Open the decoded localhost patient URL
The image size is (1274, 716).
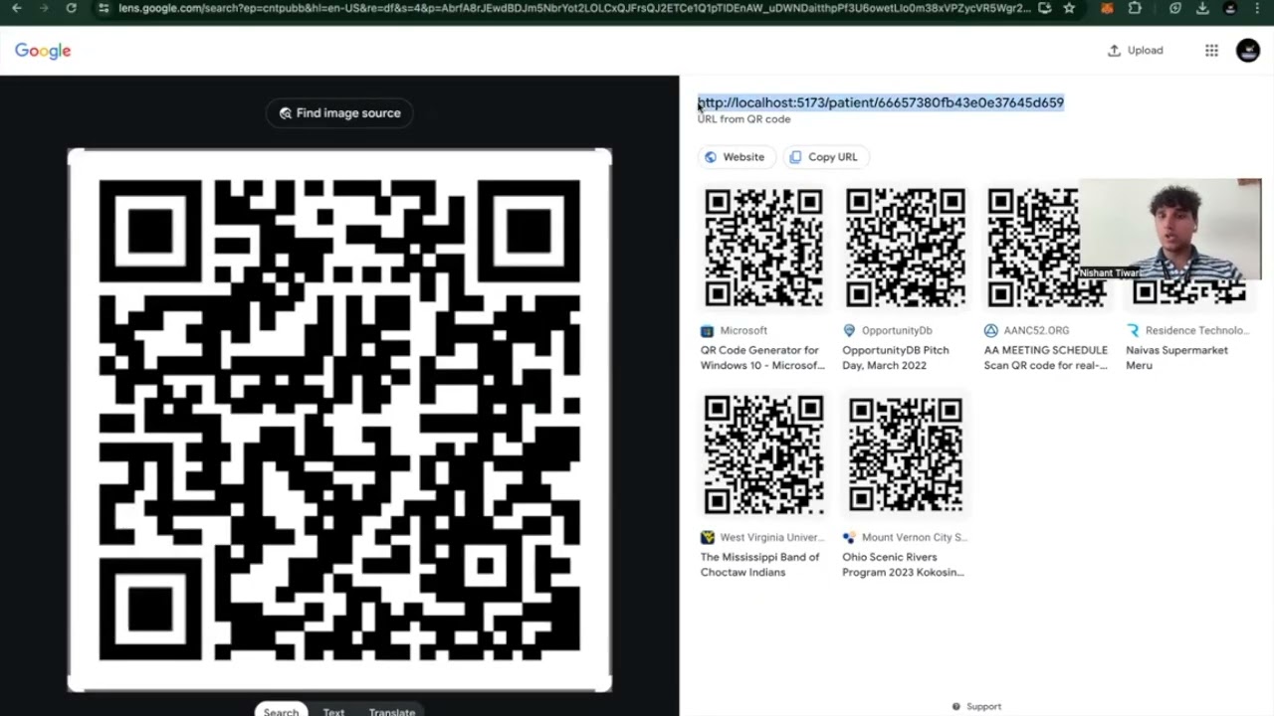tap(881, 102)
